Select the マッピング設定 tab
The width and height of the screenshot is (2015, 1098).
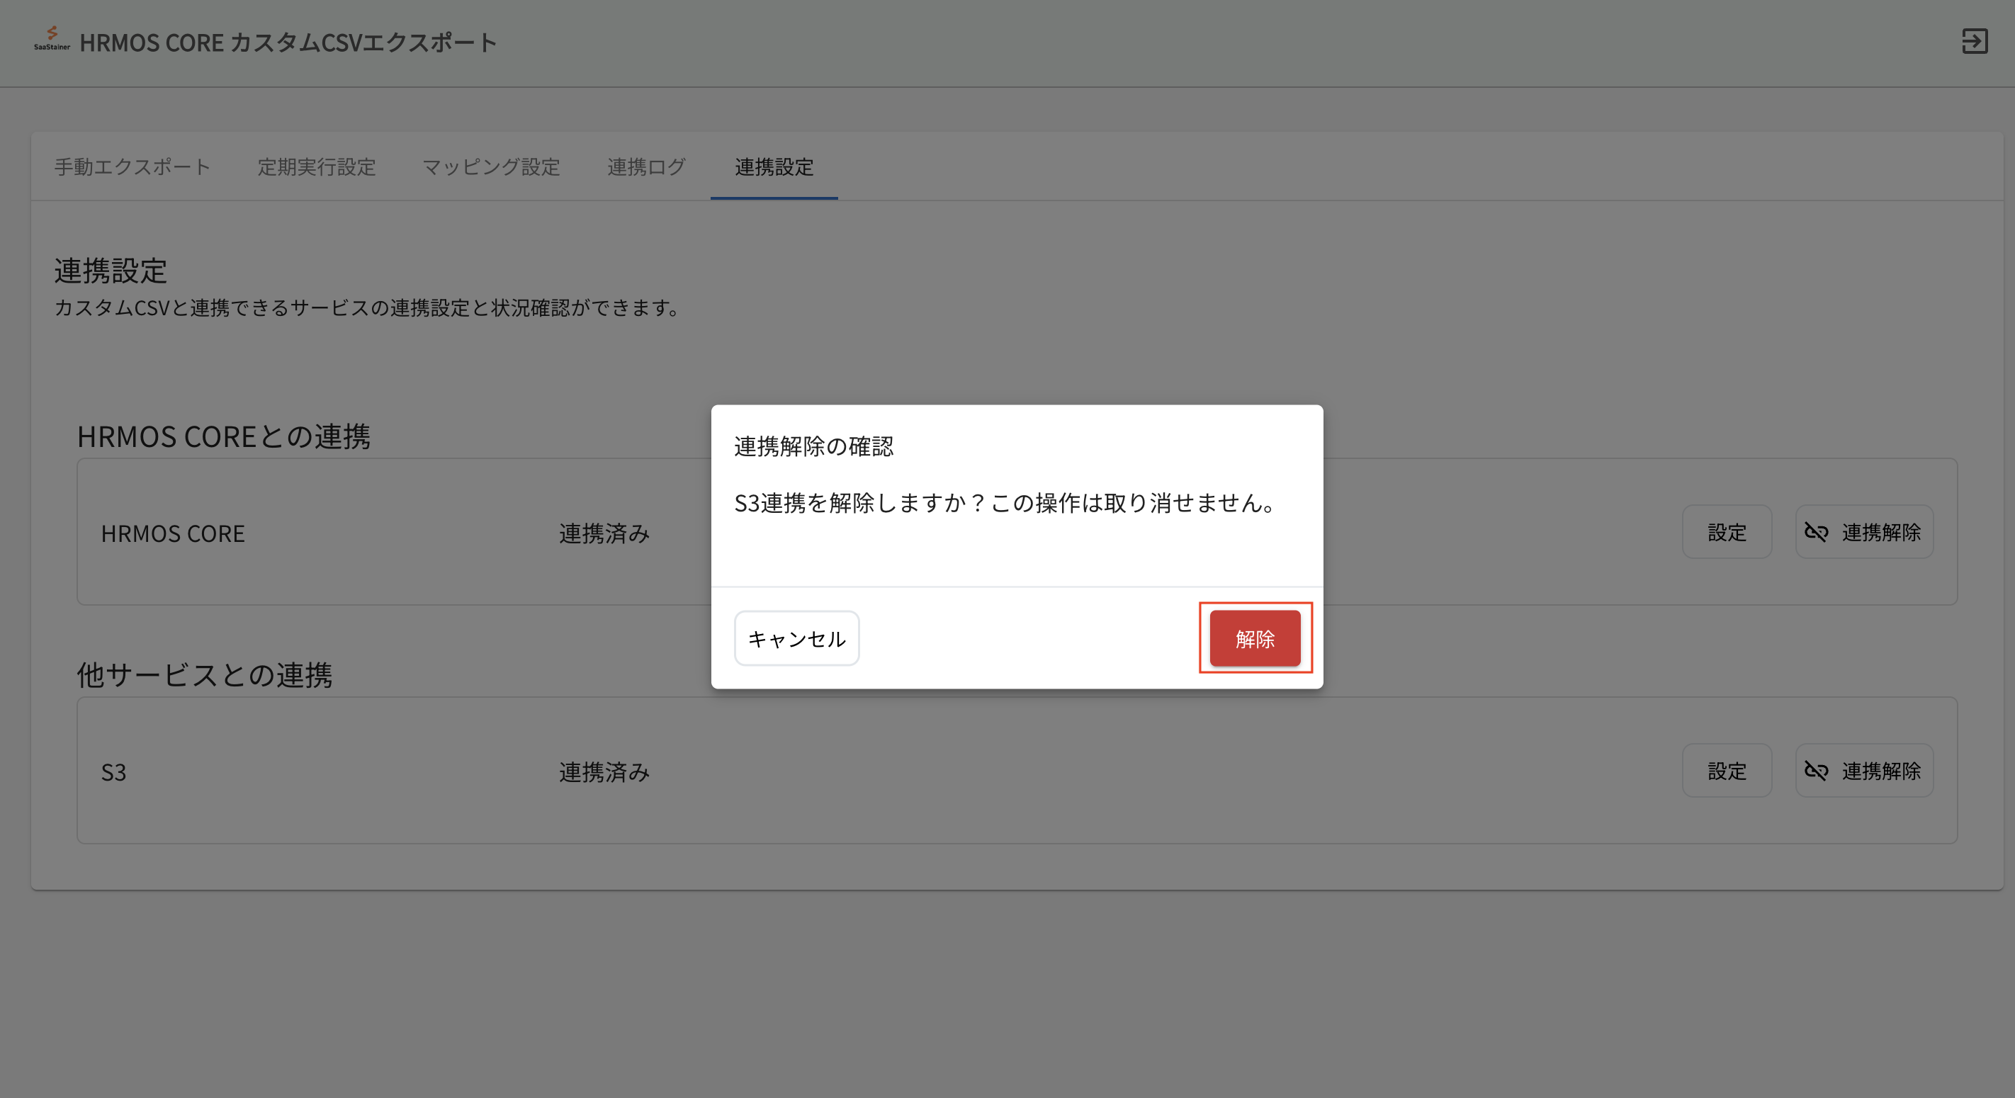490,166
